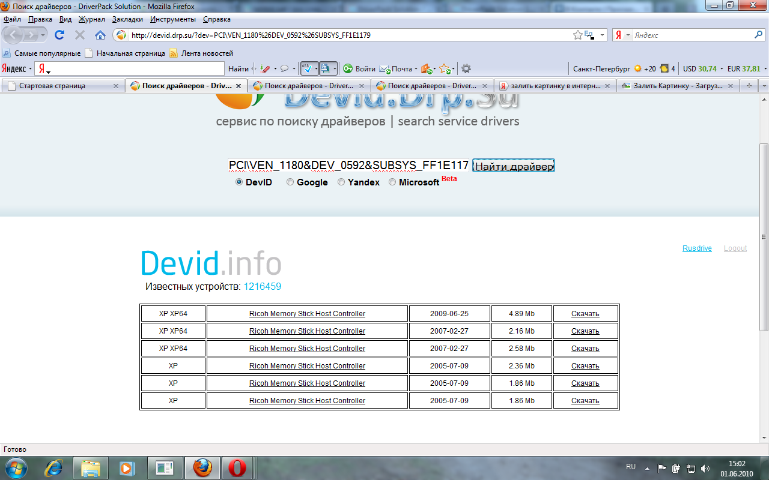Select the Yandex radio button

pyautogui.click(x=341, y=182)
